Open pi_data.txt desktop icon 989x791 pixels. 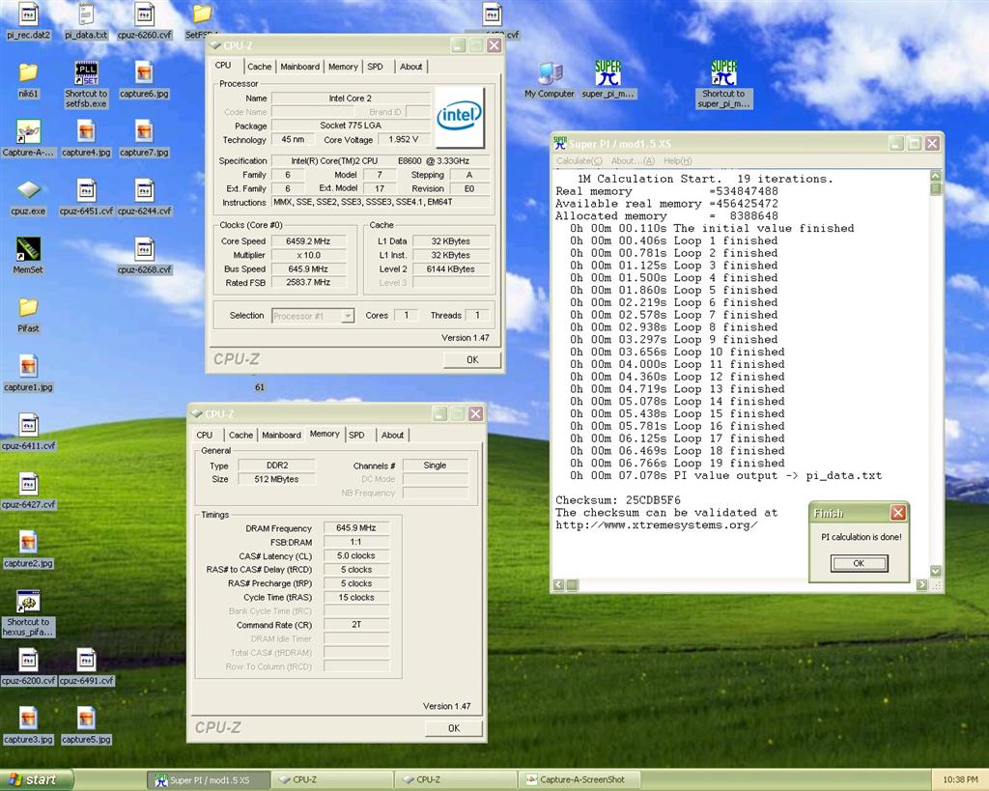point(86,21)
